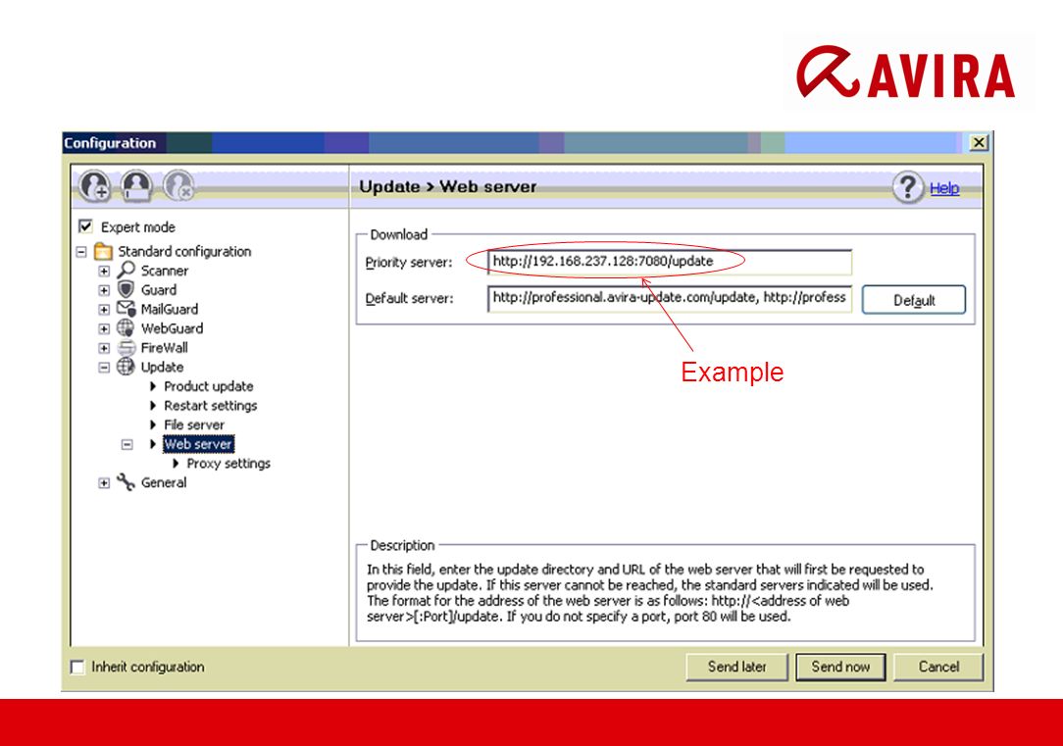
Task: Click the add configuration profile icon
Action: click(x=95, y=185)
